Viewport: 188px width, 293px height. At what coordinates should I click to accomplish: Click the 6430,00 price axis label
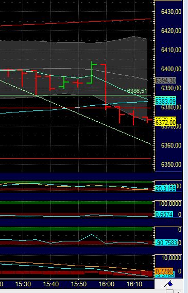tap(171, 12)
